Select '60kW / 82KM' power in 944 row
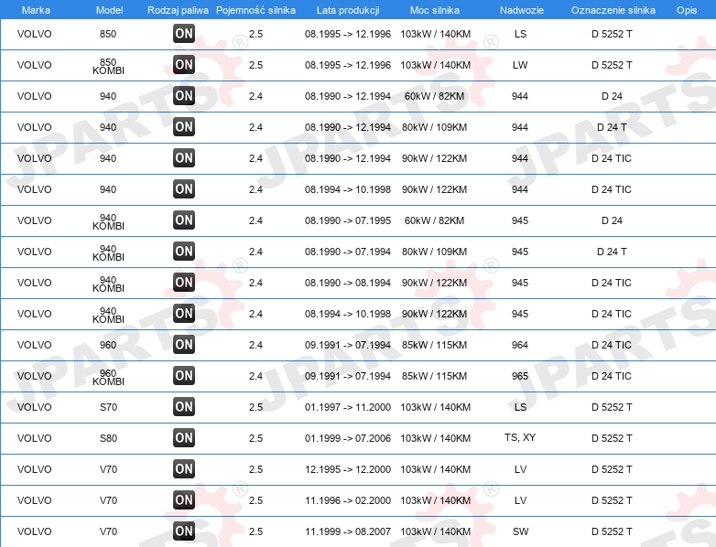The height and width of the screenshot is (547, 716). pos(434,96)
